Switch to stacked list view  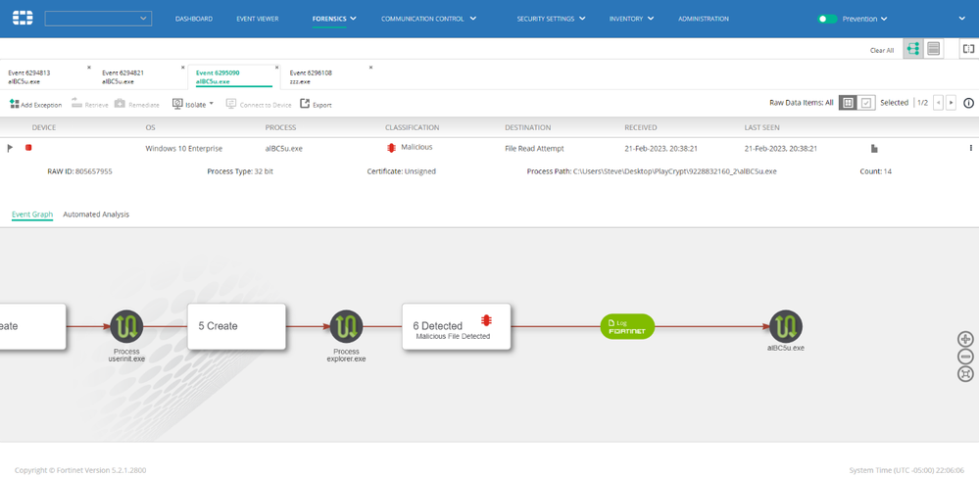point(933,49)
